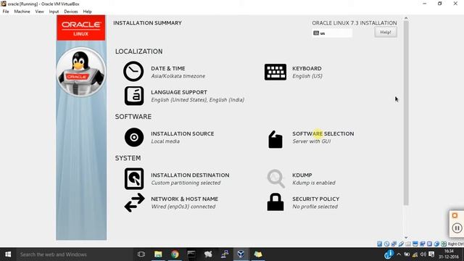Click the VirtualBox USB status icon

(x=401, y=244)
